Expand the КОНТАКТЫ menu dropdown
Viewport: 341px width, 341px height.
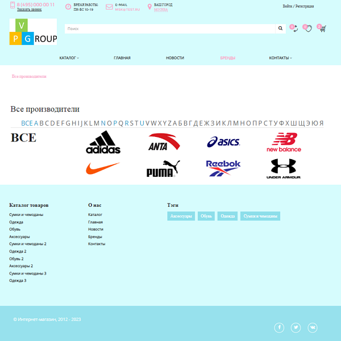281,58
